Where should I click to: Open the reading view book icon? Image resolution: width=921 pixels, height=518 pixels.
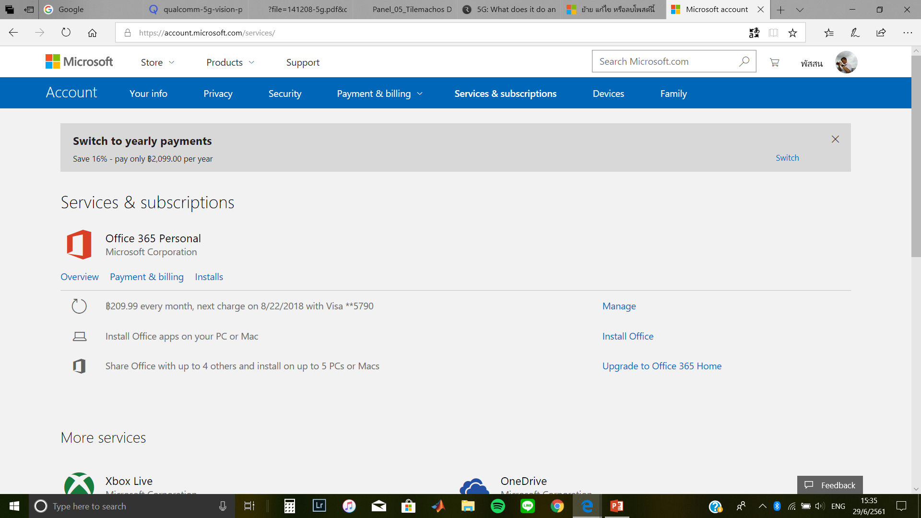tap(773, 33)
